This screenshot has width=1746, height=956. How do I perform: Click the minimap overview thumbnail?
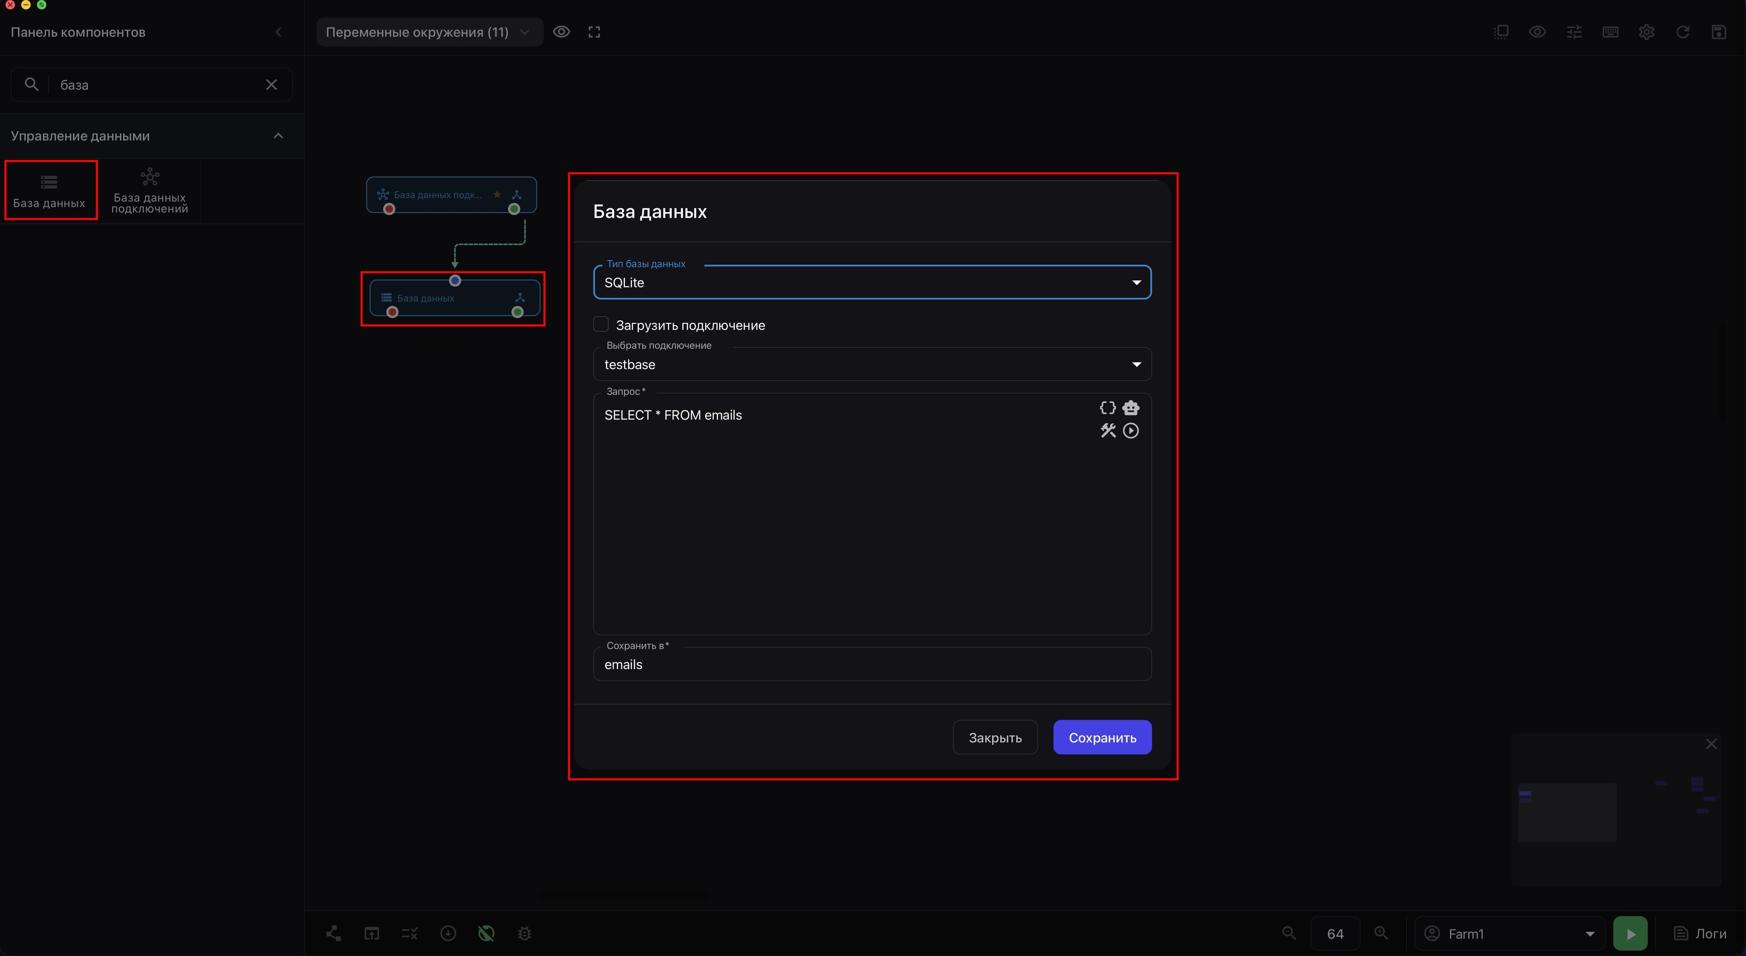pyautogui.click(x=1616, y=809)
